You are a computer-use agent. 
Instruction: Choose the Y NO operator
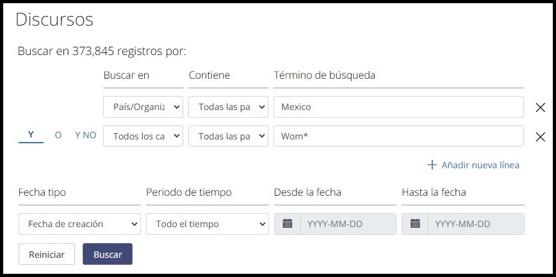click(x=85, y=135)
